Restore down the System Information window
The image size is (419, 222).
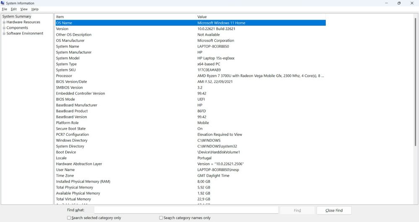(x=399, y=3)
